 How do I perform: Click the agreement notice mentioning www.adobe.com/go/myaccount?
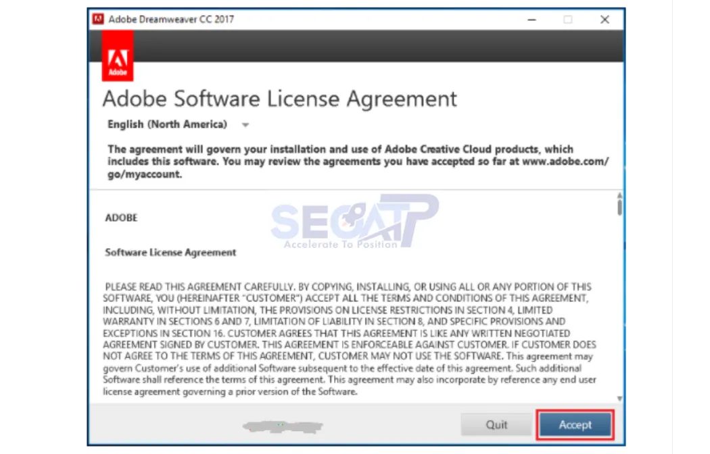point(358,161)
